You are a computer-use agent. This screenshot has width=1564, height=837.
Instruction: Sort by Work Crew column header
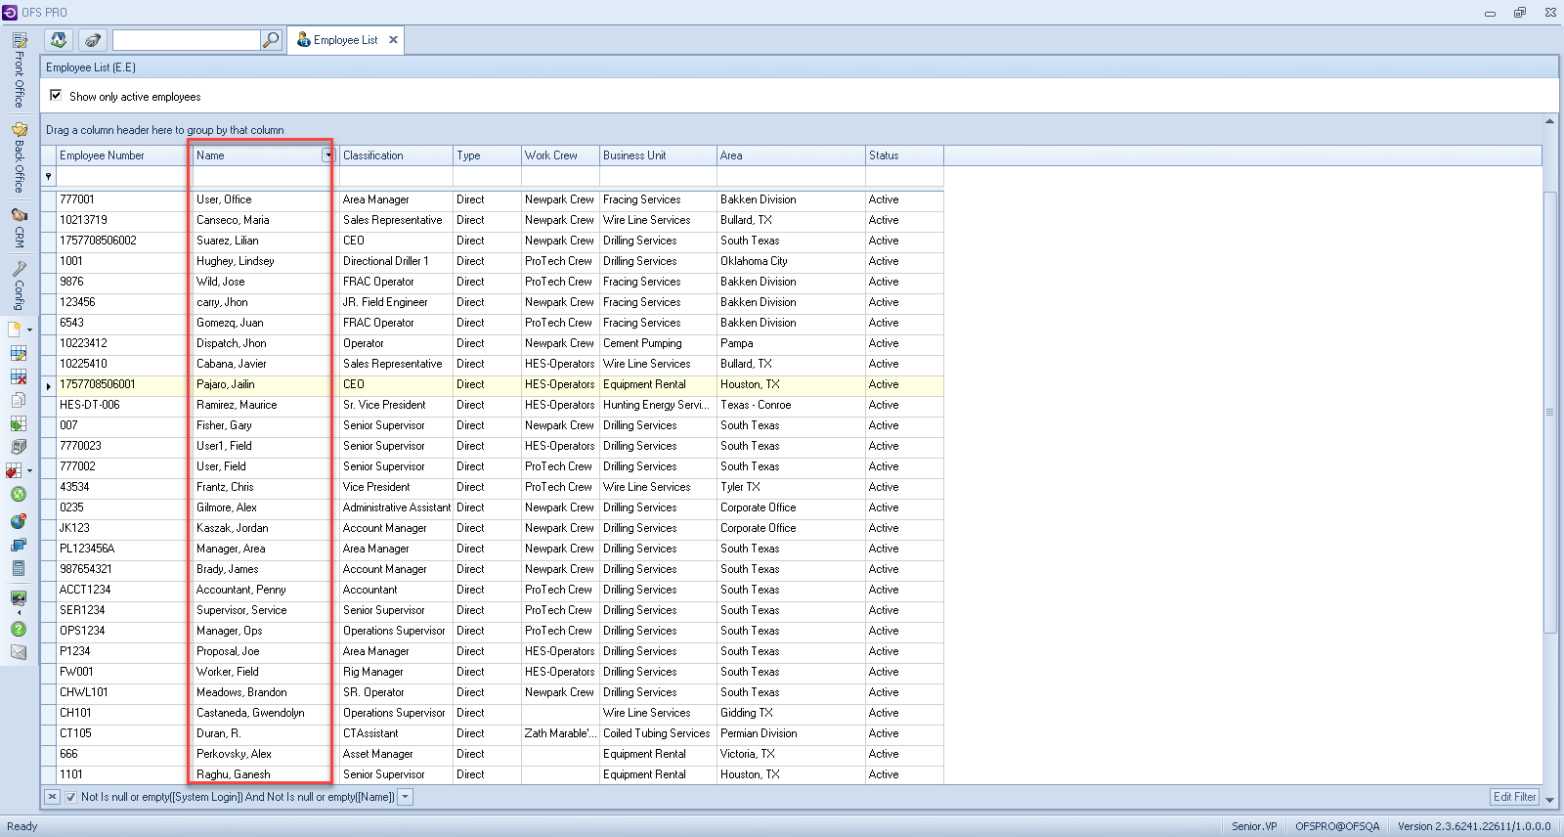coord(560,155)
